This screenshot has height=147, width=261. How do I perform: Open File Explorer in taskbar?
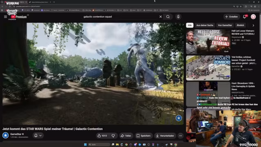click(x=117, y=145)
